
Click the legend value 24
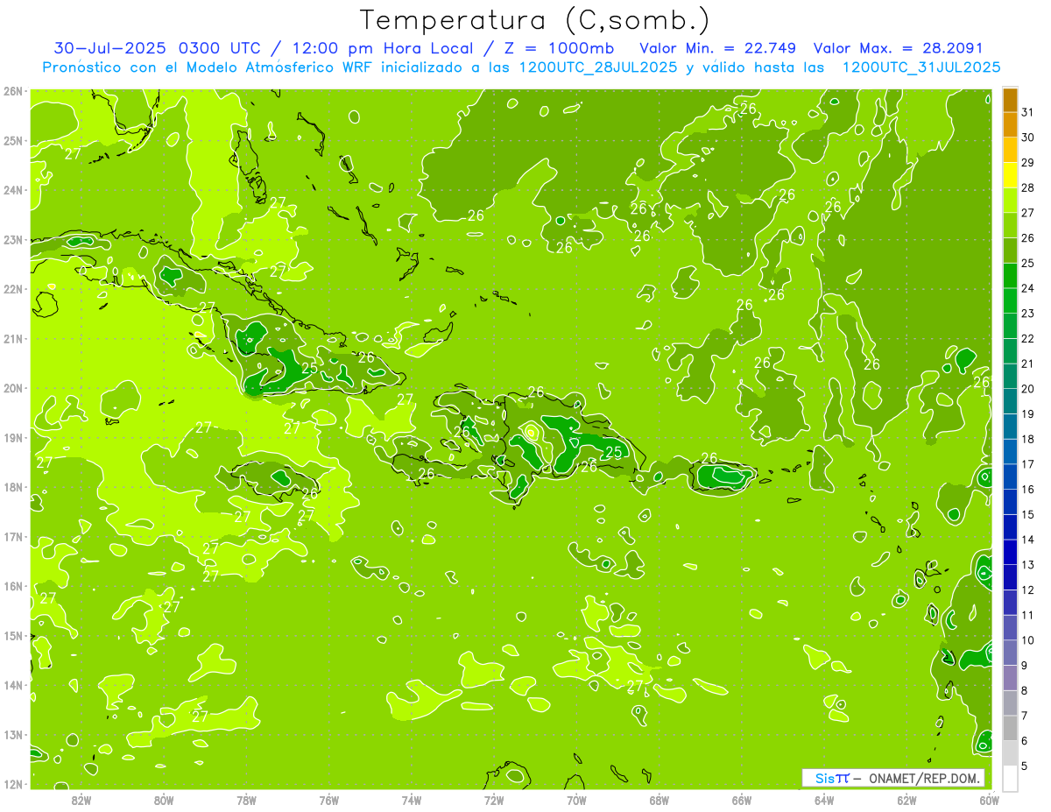coord(1027,288)
